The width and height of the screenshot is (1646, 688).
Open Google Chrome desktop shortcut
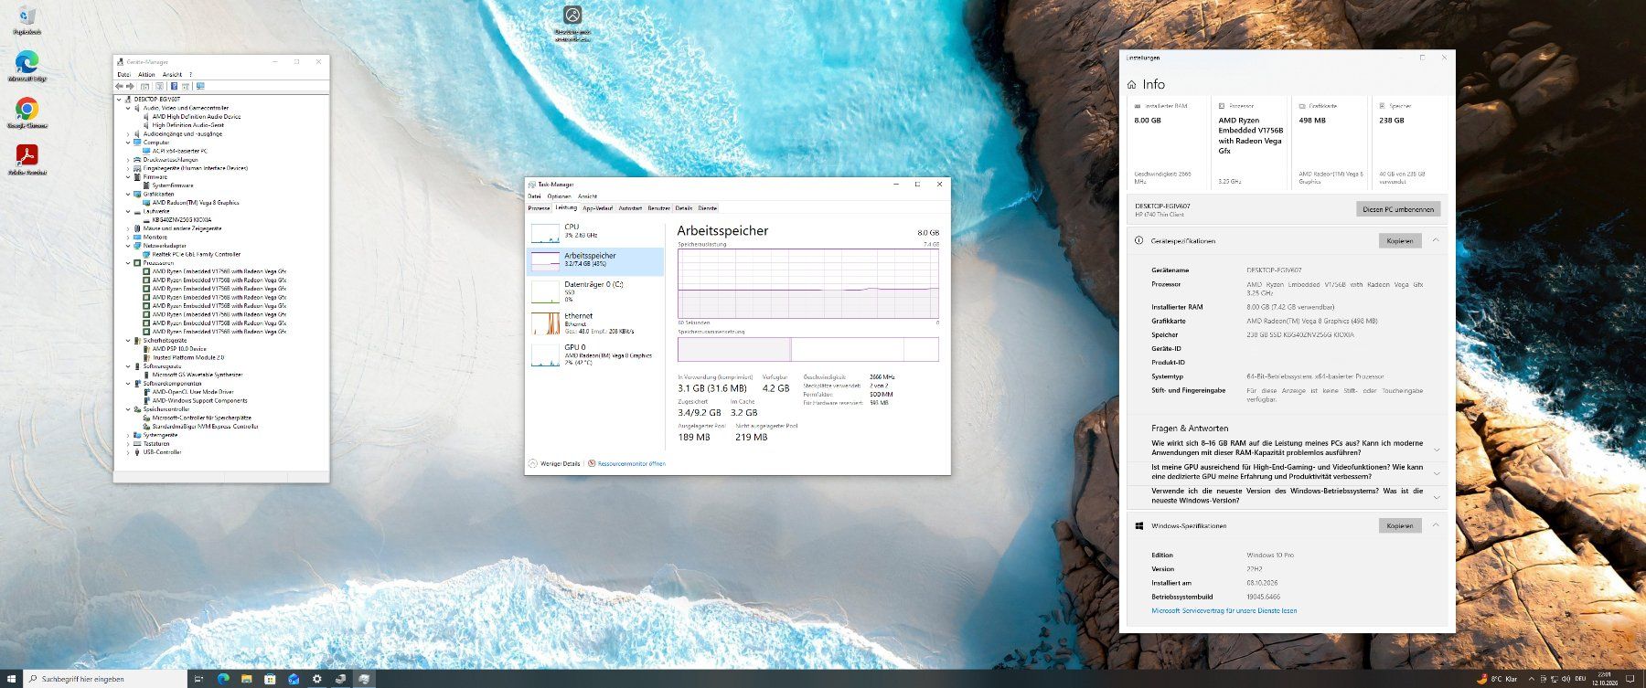tap(27, 112)
